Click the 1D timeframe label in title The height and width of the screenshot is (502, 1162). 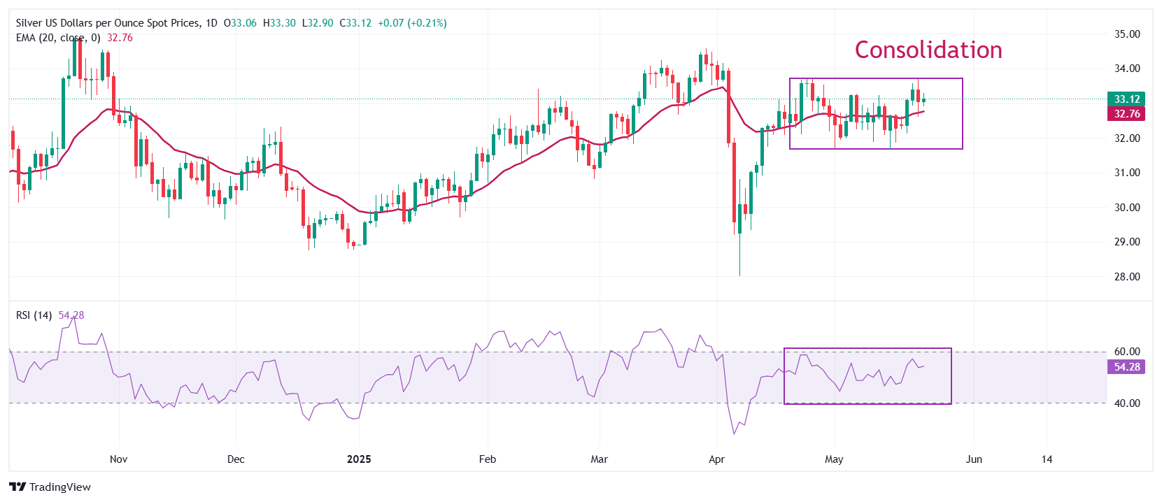pyautogui.click(x=211, y=23)
